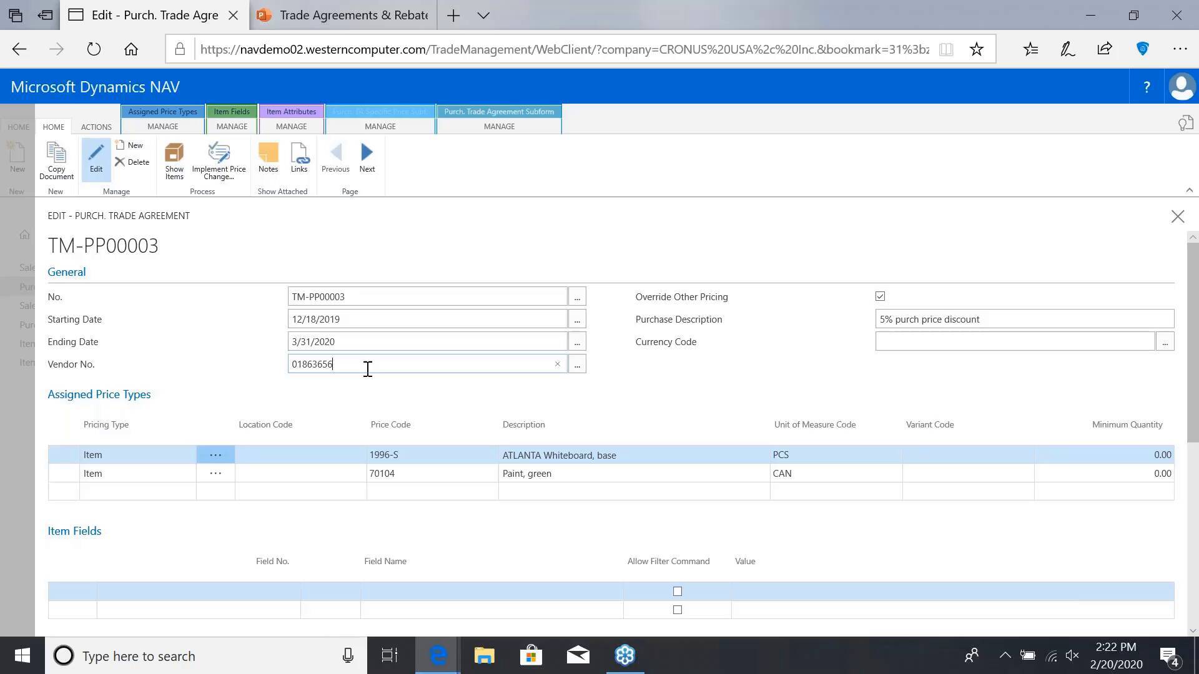Open the help question mark icon
This screenshot has width=1199, height=674.
click(x=1147, y=87)
